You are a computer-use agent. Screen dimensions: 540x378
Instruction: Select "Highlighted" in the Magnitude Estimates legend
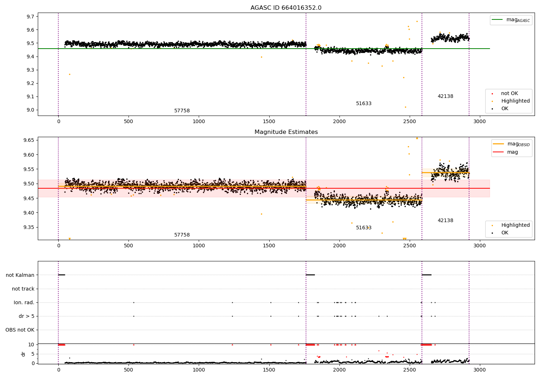click(516, 225)
